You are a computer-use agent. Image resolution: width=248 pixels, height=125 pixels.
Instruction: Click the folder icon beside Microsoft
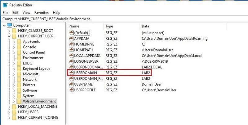(x=19, y=74)
